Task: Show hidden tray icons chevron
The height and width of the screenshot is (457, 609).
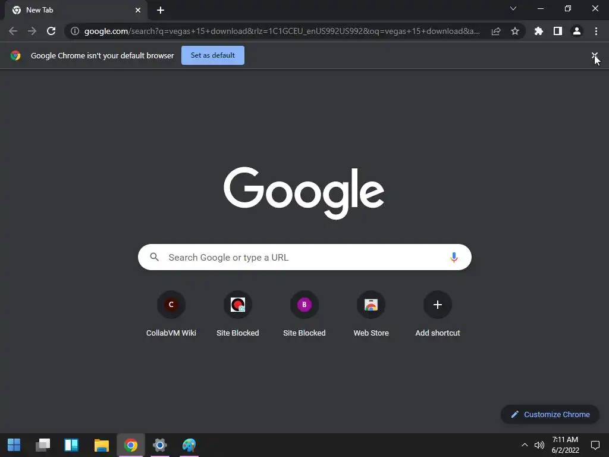Action: pos(525,445)
